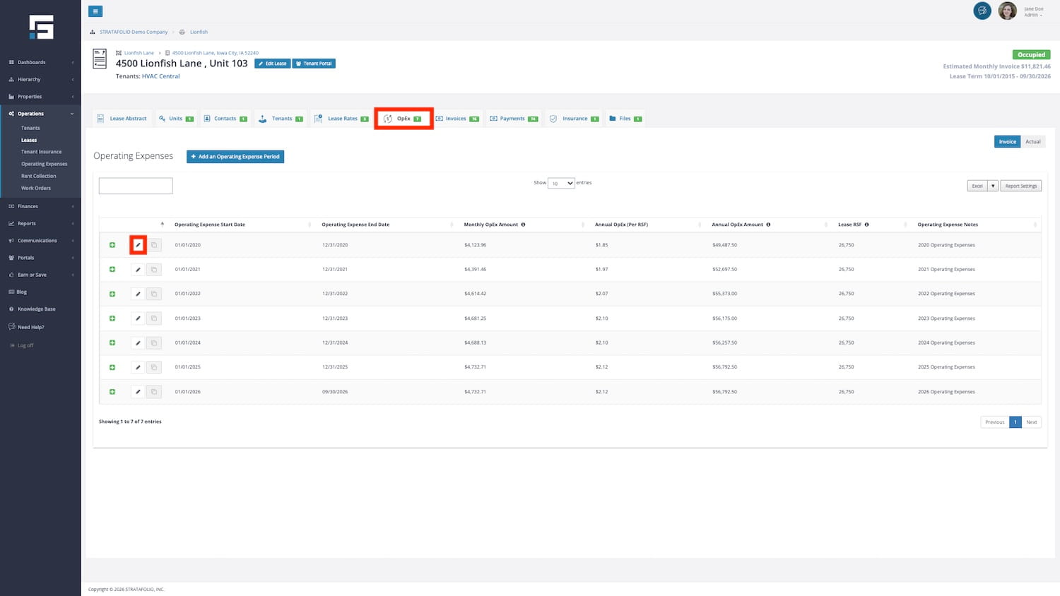Duplicate the 01/01/2026 operating expense row
Image resolution: width=1060 pixels, height=596 pixels.
tap(154, 392)
